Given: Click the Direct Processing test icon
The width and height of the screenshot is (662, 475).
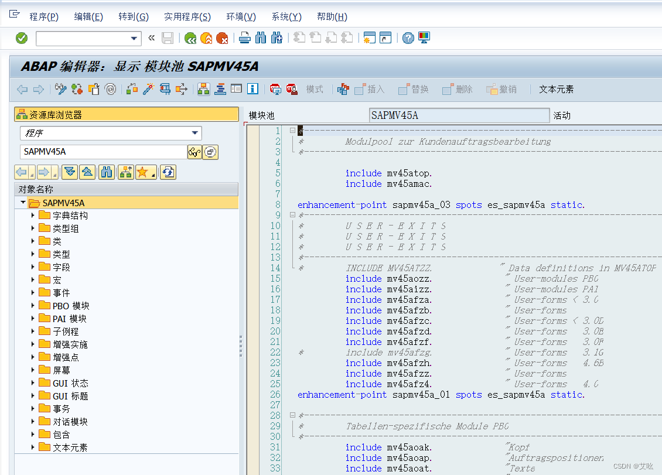Looking at the screenshot, I should (x=165, y=89).
